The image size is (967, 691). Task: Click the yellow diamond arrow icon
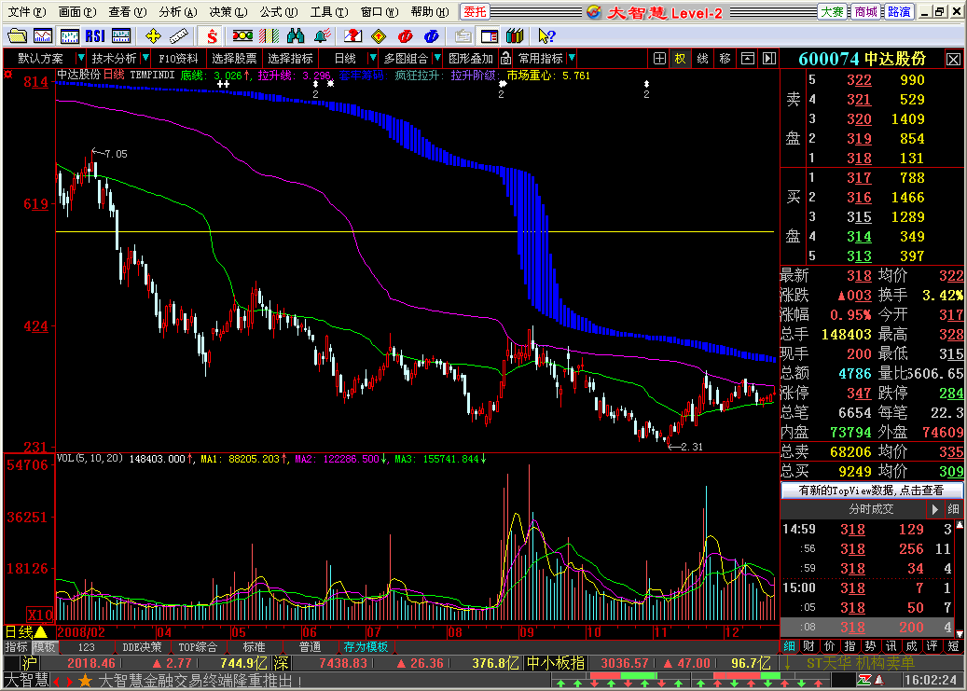pos(379,36)
